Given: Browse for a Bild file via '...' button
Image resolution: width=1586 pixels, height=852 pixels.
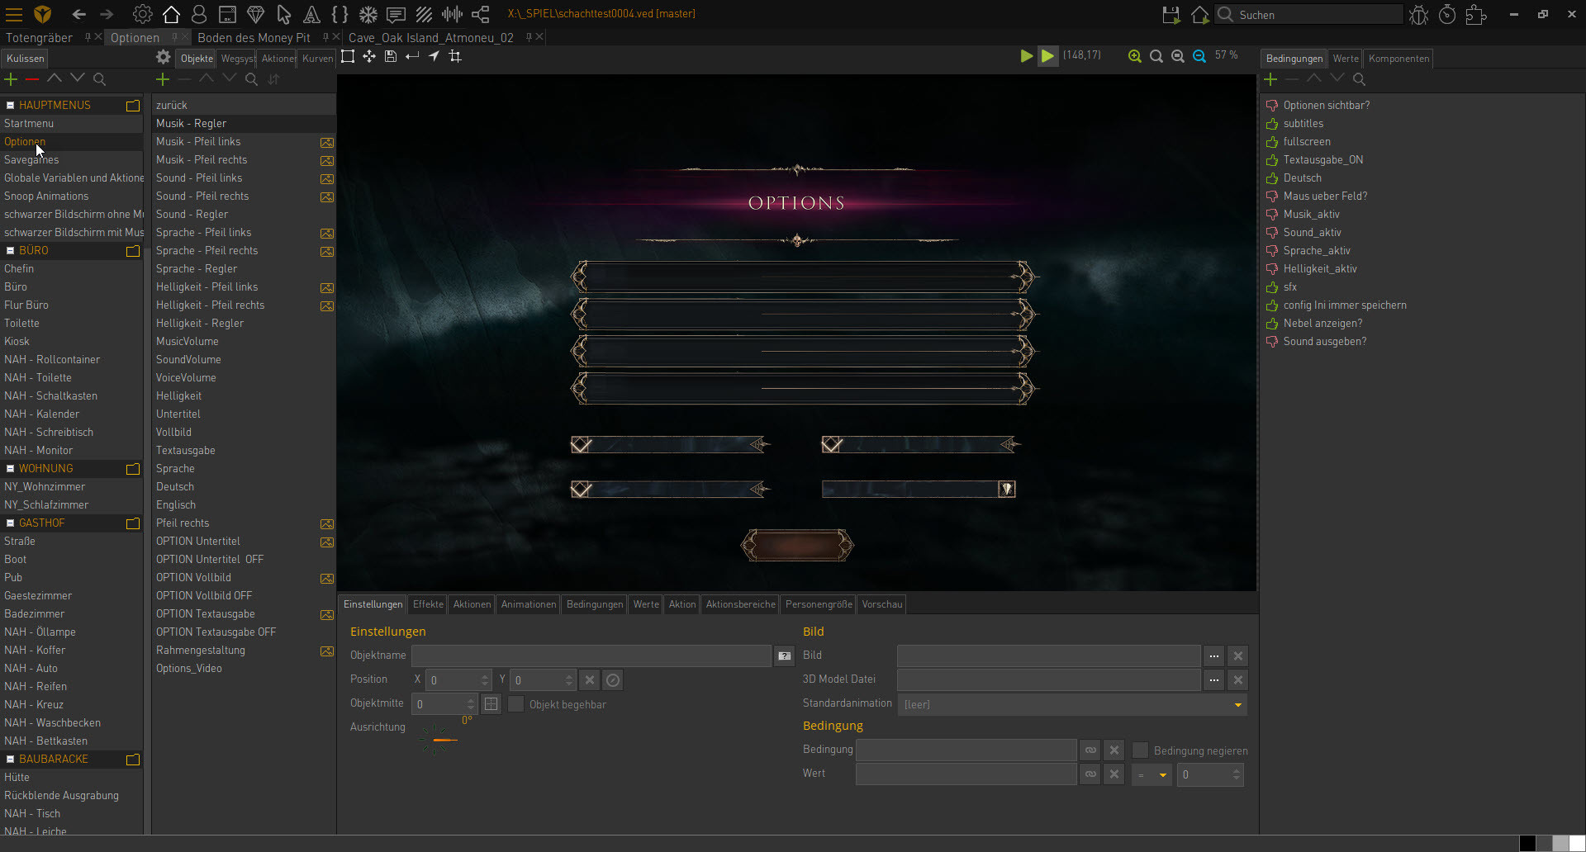Looking at the screenshot, I should click(1213, 656).
